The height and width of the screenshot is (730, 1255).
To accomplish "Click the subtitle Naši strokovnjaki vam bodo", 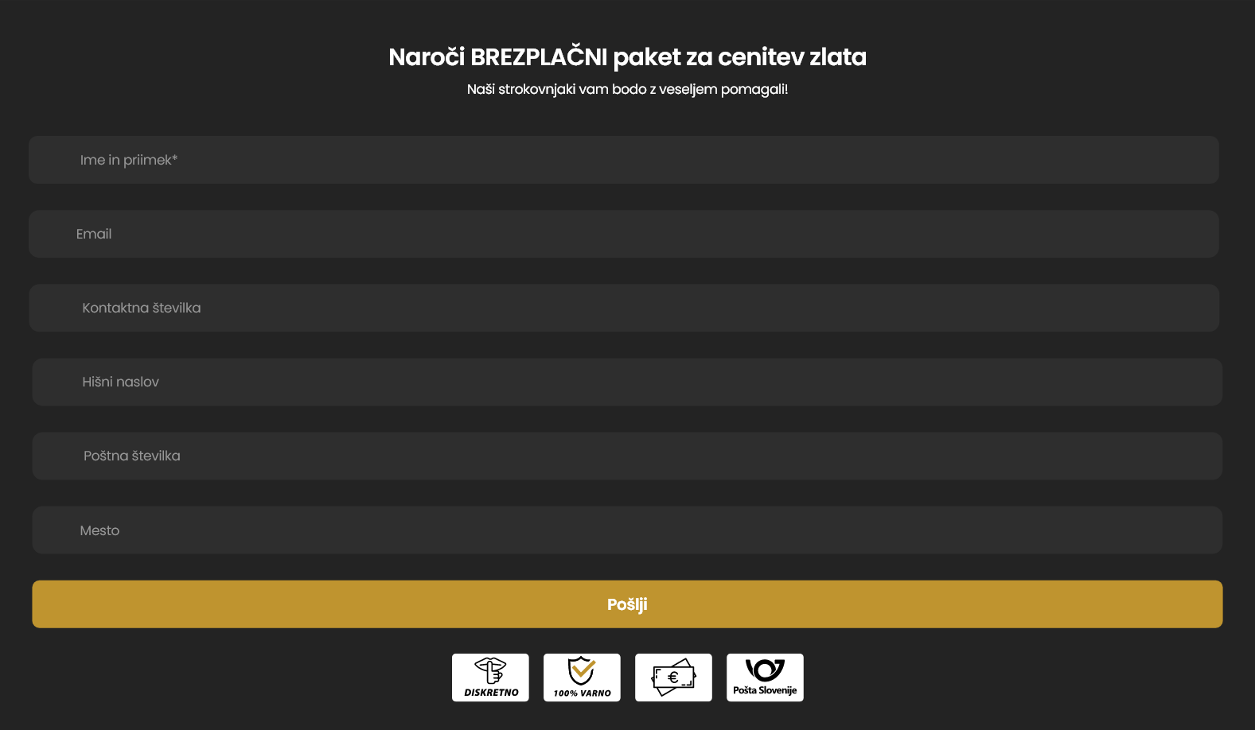I will pyautogui.click(x=627, y=89).
